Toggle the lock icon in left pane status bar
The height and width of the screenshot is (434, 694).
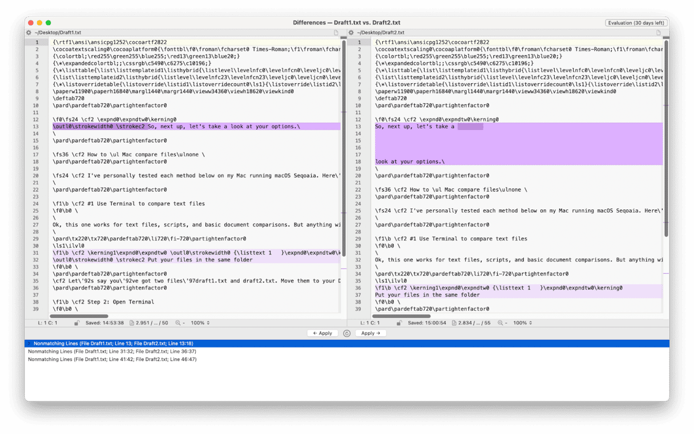[76, 323]
